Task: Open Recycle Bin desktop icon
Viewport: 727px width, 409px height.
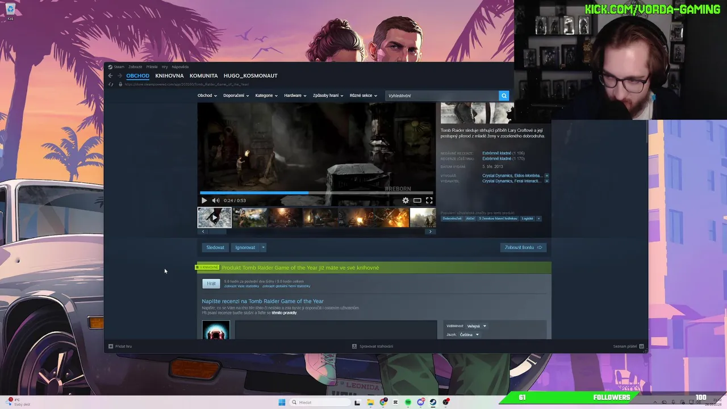Action: (x=10, y=10)
